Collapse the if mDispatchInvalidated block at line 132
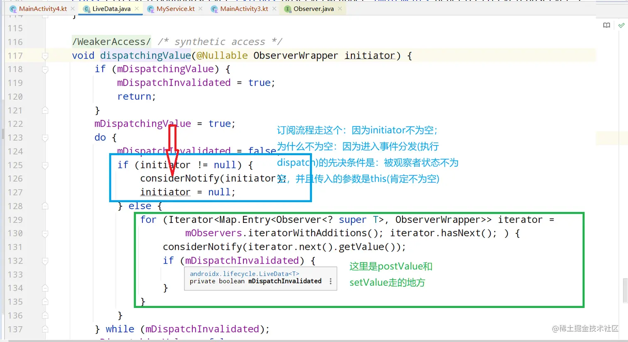628x342 pixels. point(45,261)
